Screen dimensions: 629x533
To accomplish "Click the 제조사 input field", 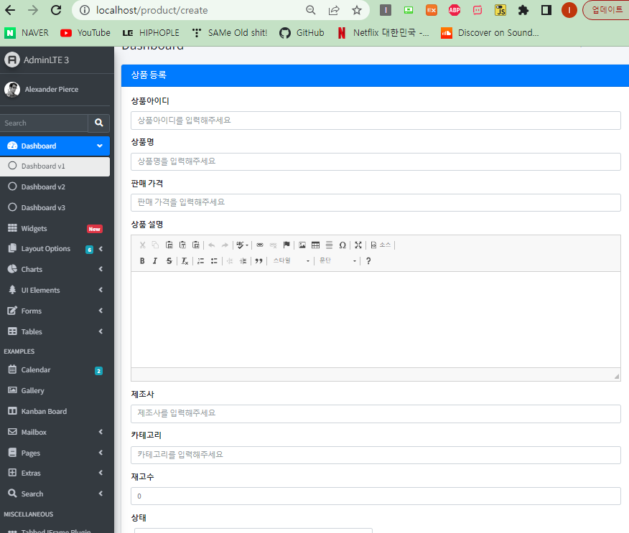I will 376,414.
